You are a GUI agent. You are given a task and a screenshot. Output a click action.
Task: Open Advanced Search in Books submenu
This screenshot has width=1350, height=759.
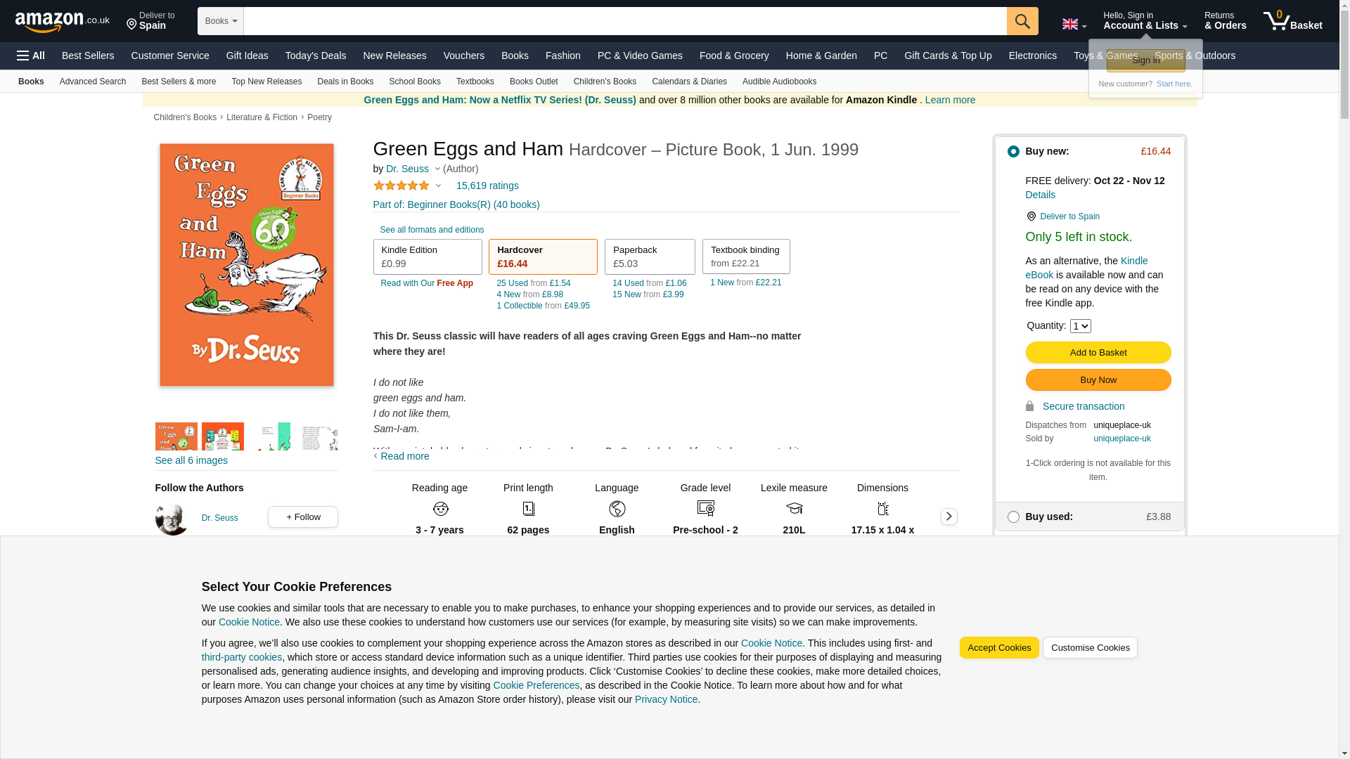coord(93,82)
